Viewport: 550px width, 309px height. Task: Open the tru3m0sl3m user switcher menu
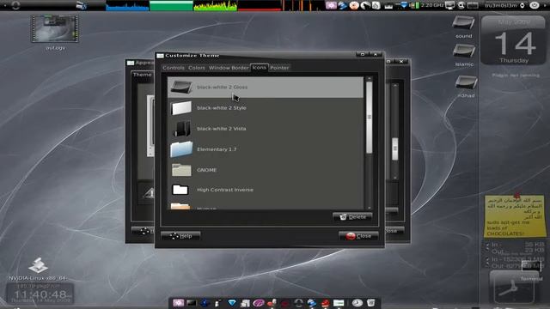point(504,5)
